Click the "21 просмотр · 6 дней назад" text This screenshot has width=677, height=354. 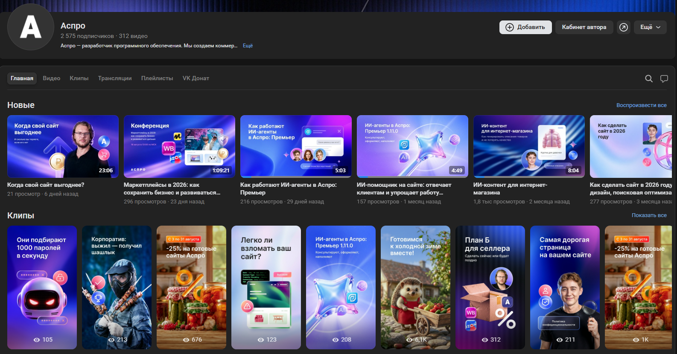pos(43,194)
